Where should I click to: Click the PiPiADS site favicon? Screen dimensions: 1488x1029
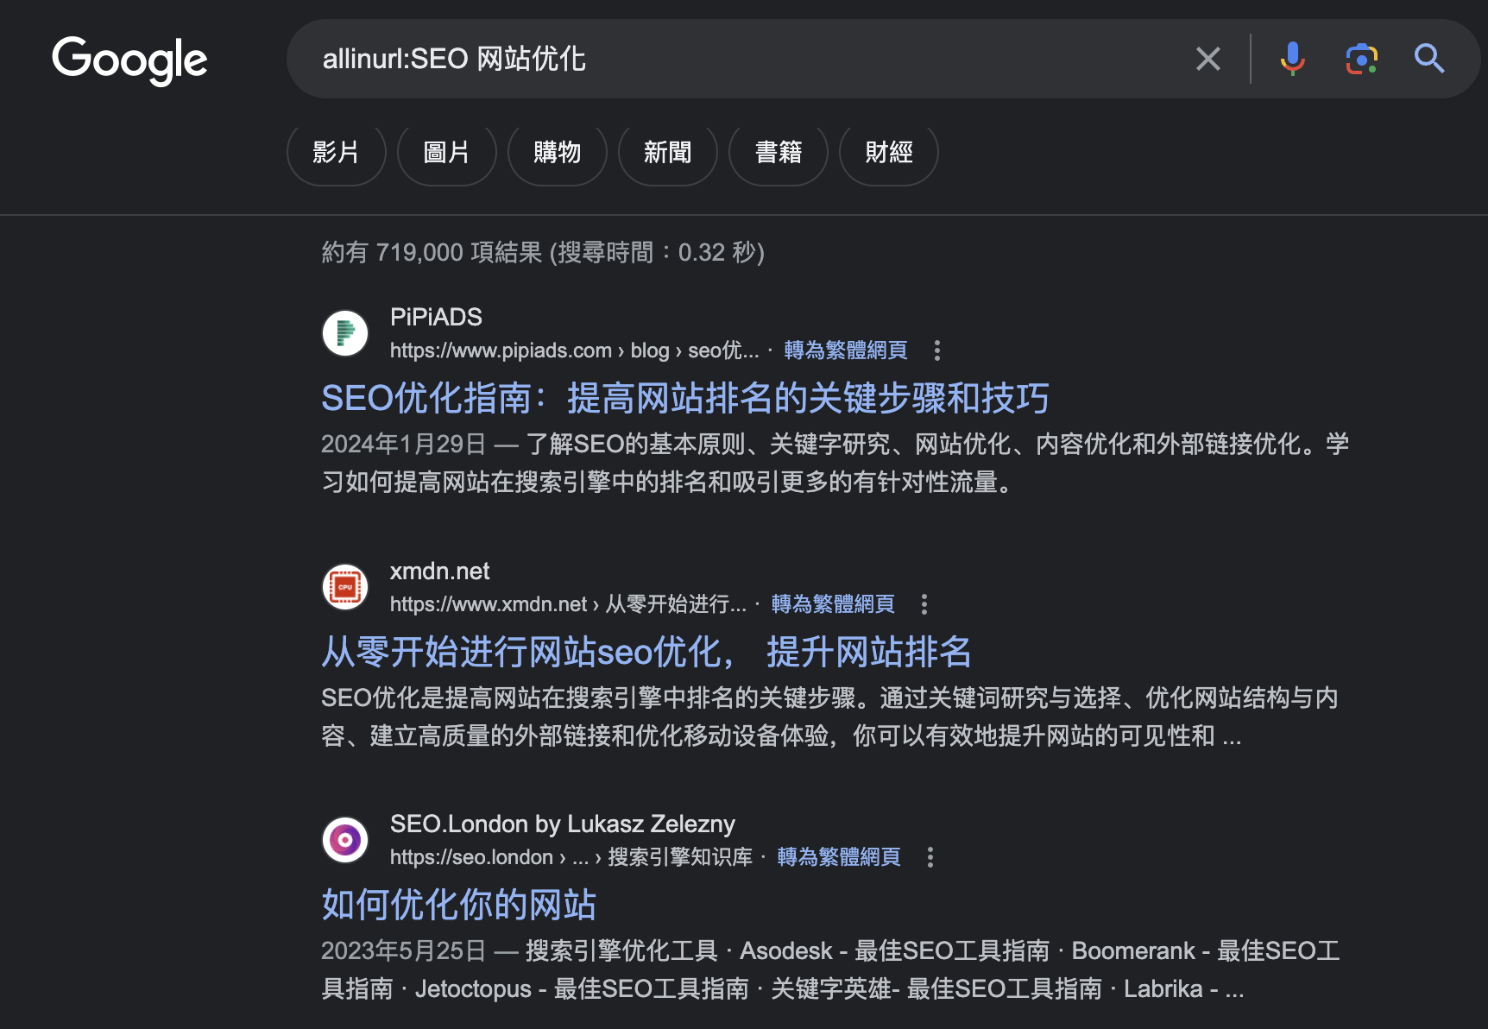coord(345,333)
